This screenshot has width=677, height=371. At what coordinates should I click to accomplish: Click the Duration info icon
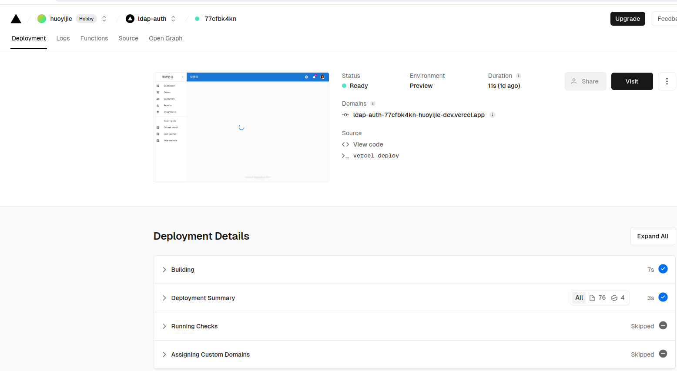click(519, 76)
